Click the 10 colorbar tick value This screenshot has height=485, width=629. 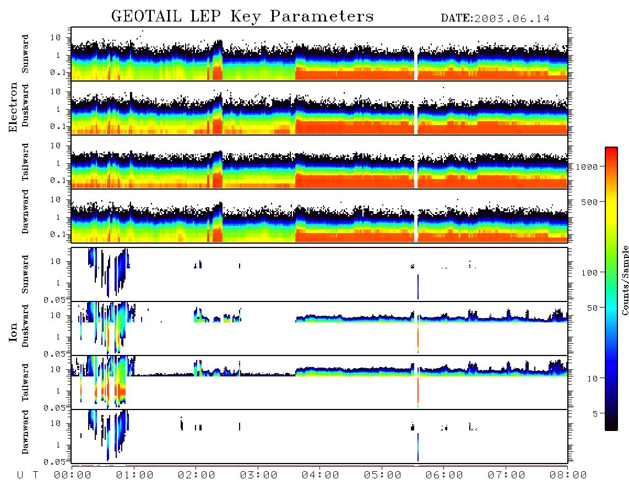593,379
